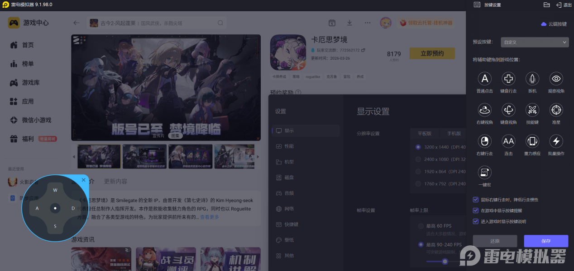Select the 键盘视角 key icon
574x271 pixels.
(508, 110)
